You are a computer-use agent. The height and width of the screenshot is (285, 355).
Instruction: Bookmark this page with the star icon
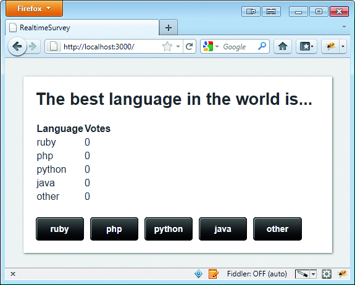[167, 47]
